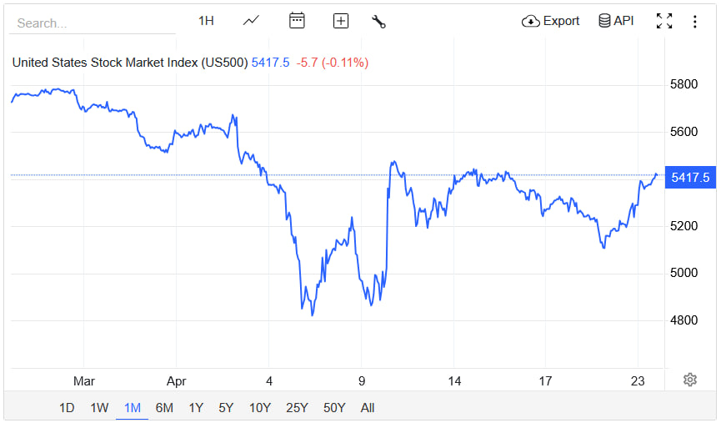Show the 5Y time range
The width and height of the screenshot is (726, 433).
point(226,408)
